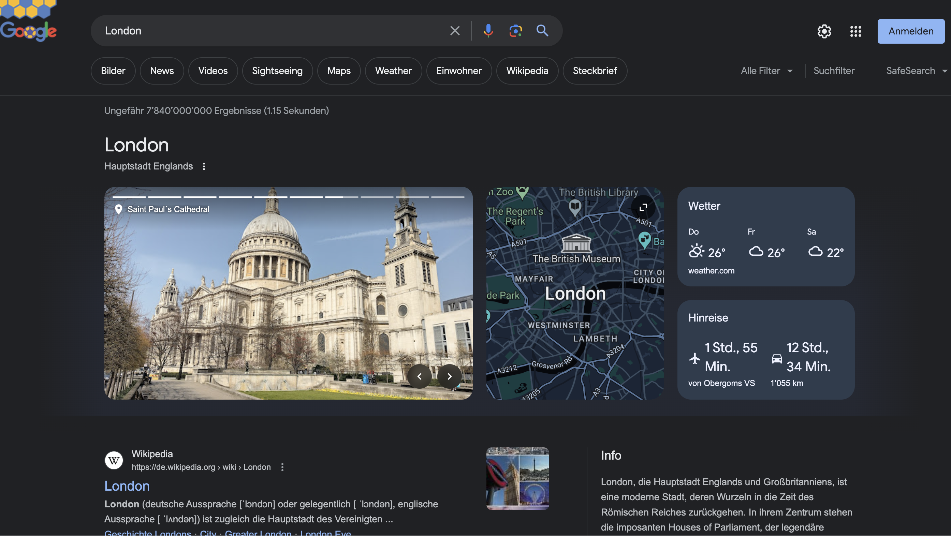This screenshot has width=951, height=536.
Task: Open three-dot menu beside Hauptstadt Englands
Action: coord(204,166)
